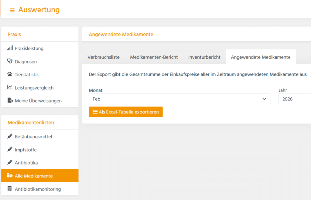311x200 pixels.
Task: Click the Antibiotikamonitoring receipt icon
Action: click(10, 189)
